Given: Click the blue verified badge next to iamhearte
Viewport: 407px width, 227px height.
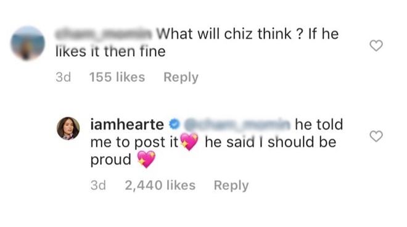Looking at the screenshot, I should pyautogui.click(x=174, y=124).
